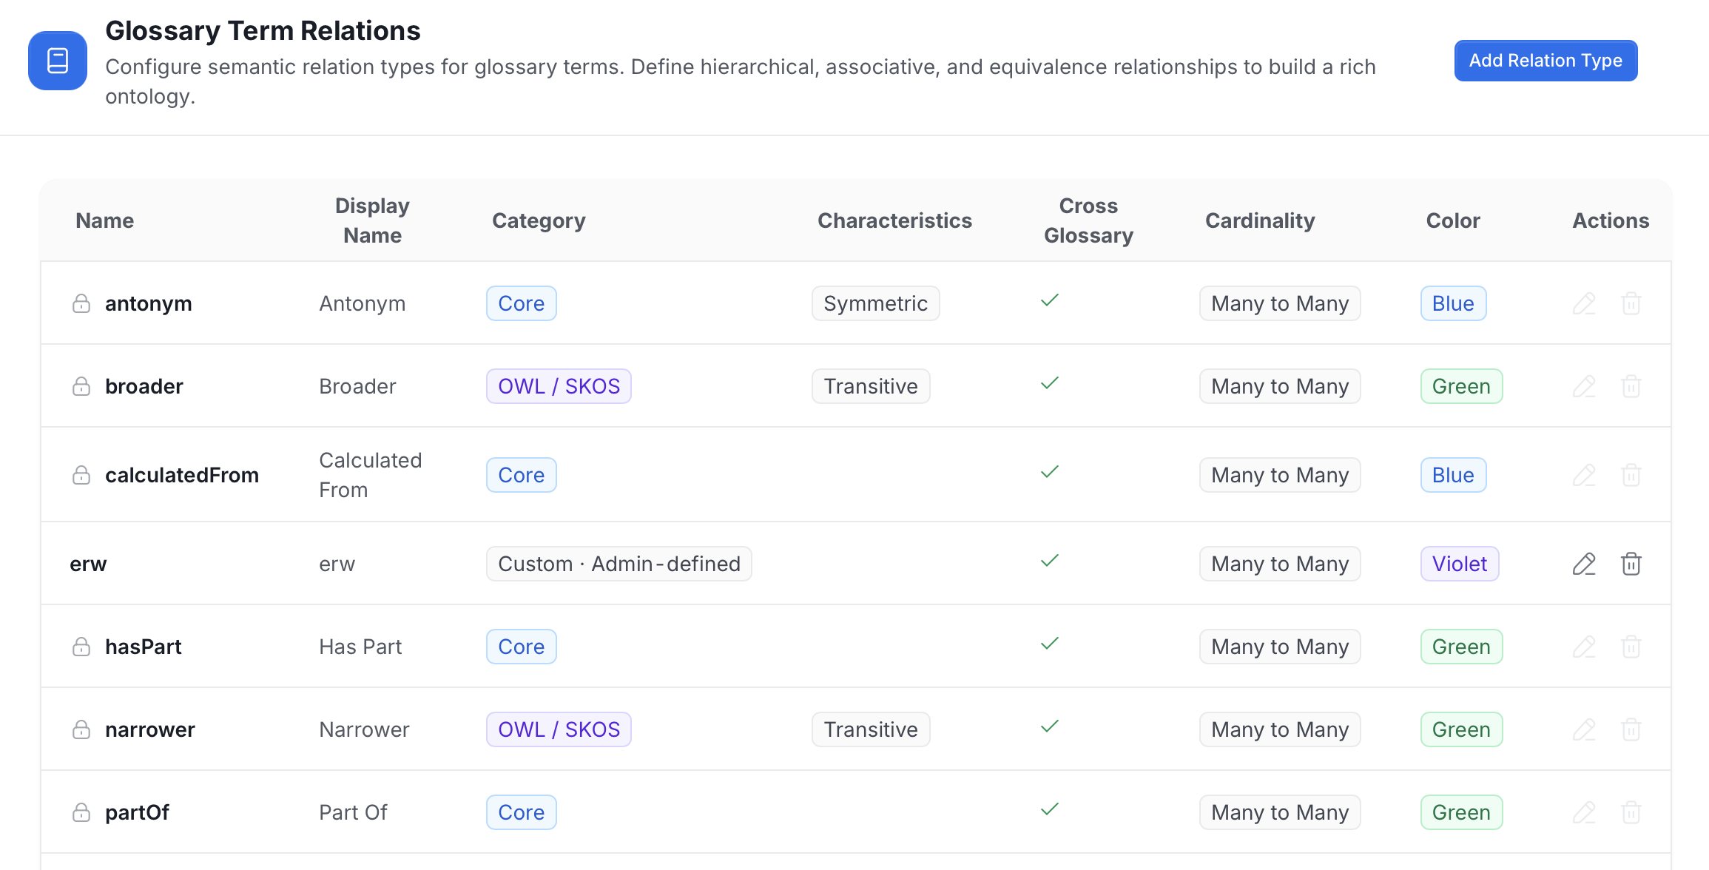Click the Cardinality column header
This screenshot has width=1709, height=870.
[x=1260, y=220]
